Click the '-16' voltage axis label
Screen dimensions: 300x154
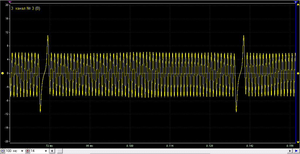tap(6, 128)
